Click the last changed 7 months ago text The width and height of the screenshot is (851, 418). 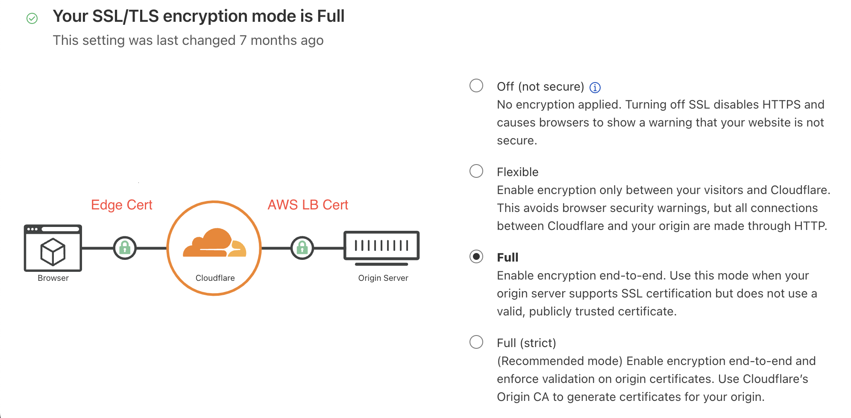(188, 41)
